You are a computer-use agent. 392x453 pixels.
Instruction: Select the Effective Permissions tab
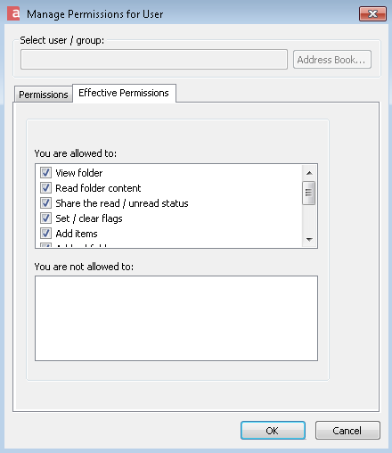click(124, 93)
